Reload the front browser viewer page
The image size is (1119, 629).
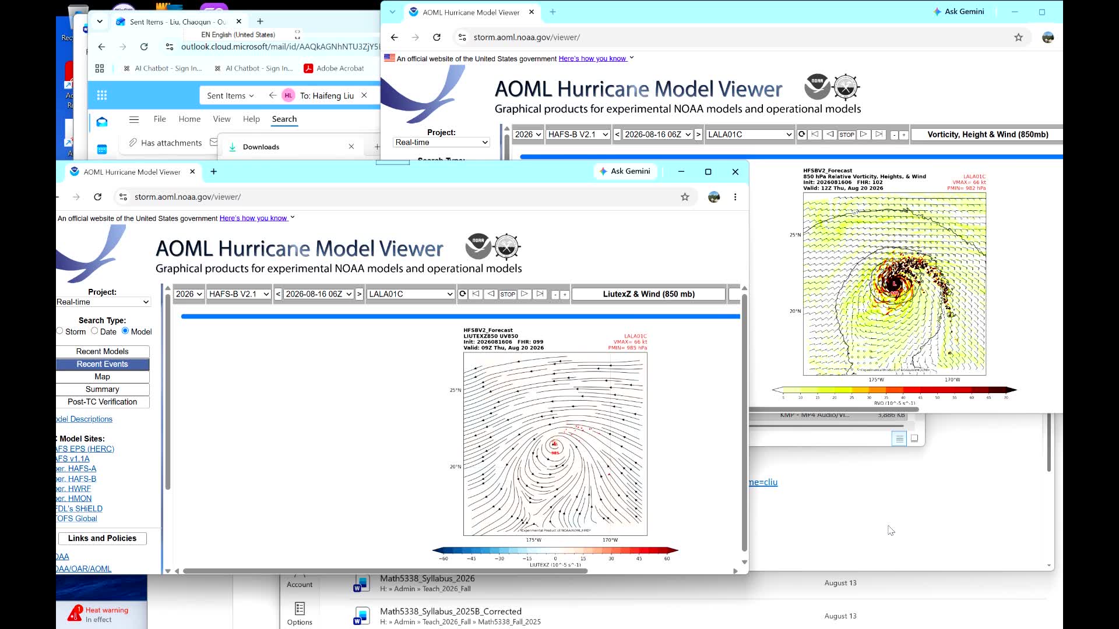point(98,197)
